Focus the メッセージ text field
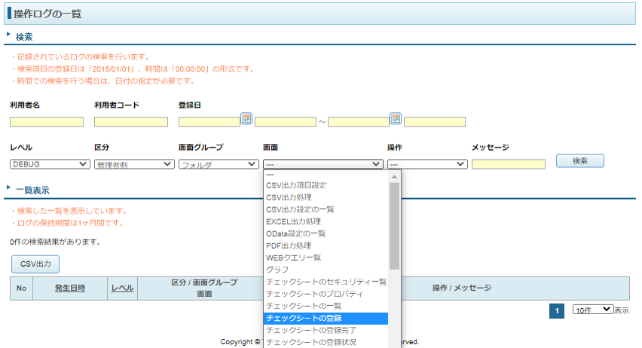 tap(509, 164)
